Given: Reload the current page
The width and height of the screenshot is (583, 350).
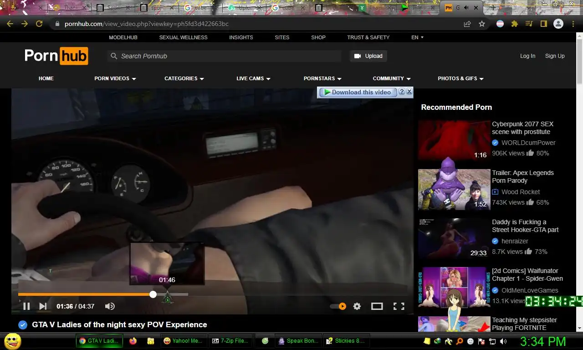Looking at the screenshot, I should [39, 24].
